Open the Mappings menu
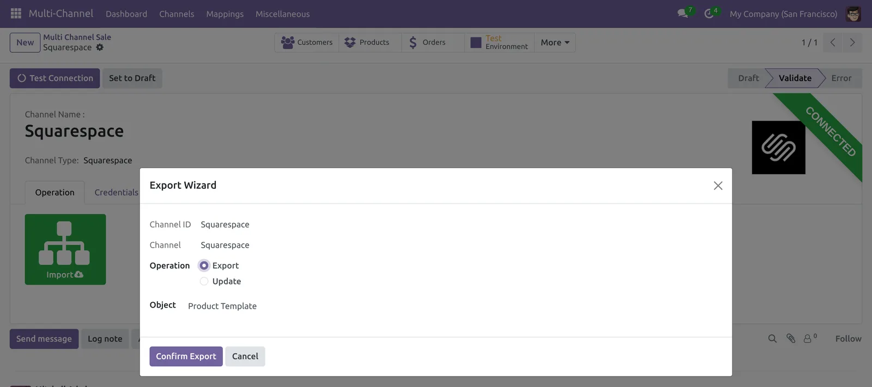Image resolution: width=872 pixels, height=387 pixels. pyautogui.click(x=225, y=14)
